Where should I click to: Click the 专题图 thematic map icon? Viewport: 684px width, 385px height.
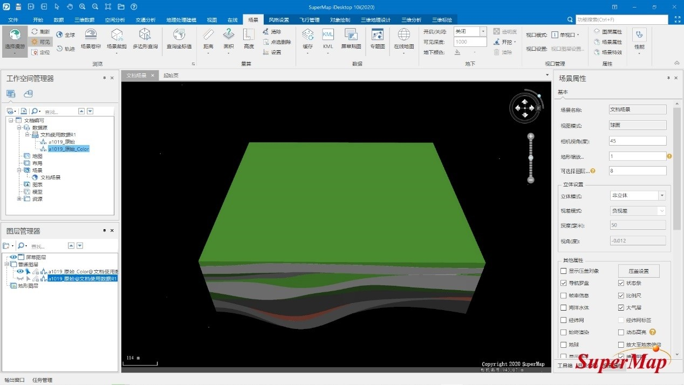[x=378, y=39]
